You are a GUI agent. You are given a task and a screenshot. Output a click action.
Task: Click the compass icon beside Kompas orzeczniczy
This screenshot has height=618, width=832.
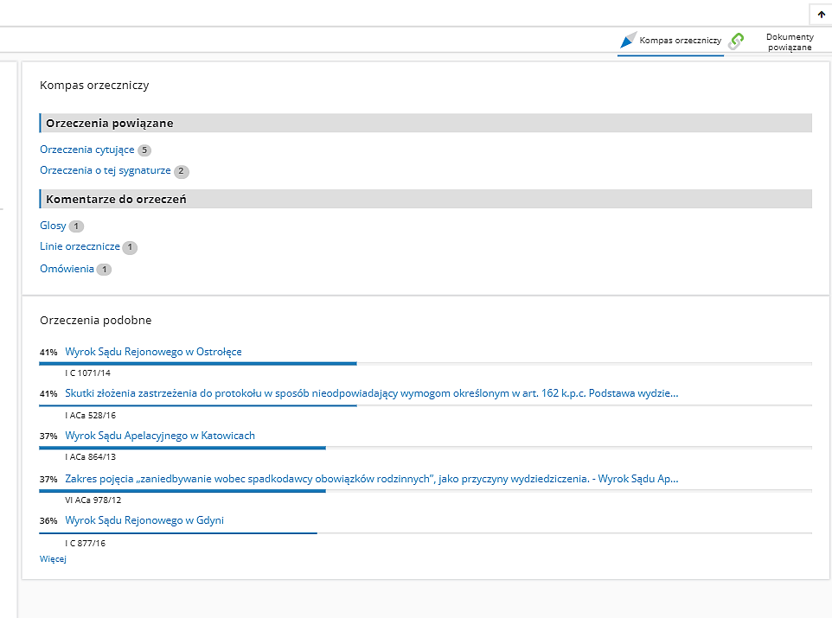(629, 41)
